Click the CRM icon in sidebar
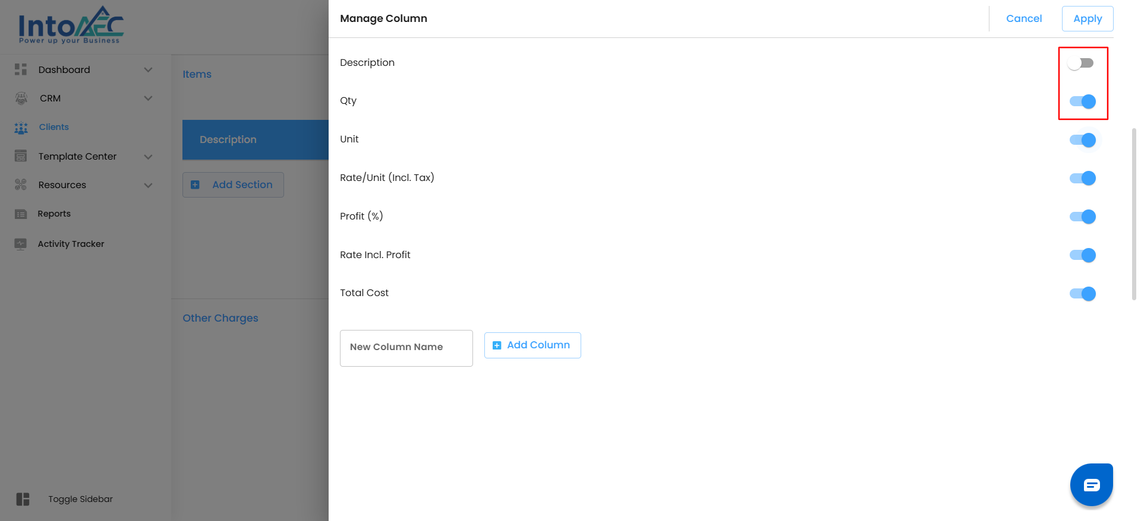The height and width of the screenshot is (521, 1141). 21,99
